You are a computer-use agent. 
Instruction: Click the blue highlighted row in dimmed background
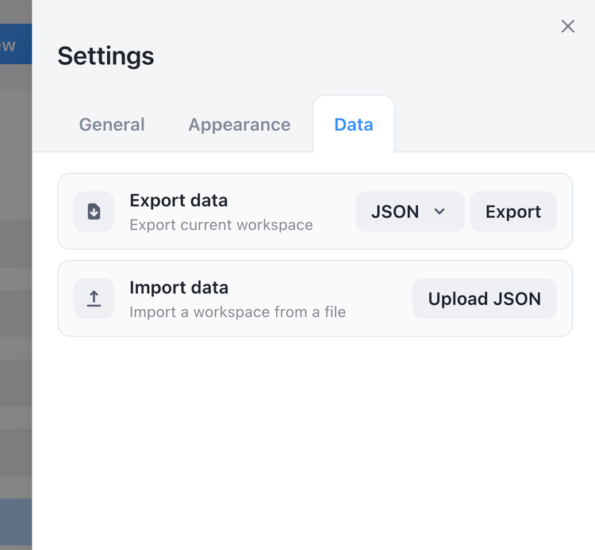[x=15, y=523]
